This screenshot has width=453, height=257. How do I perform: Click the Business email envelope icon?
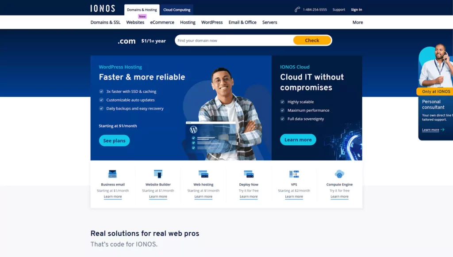click(112, 174)
